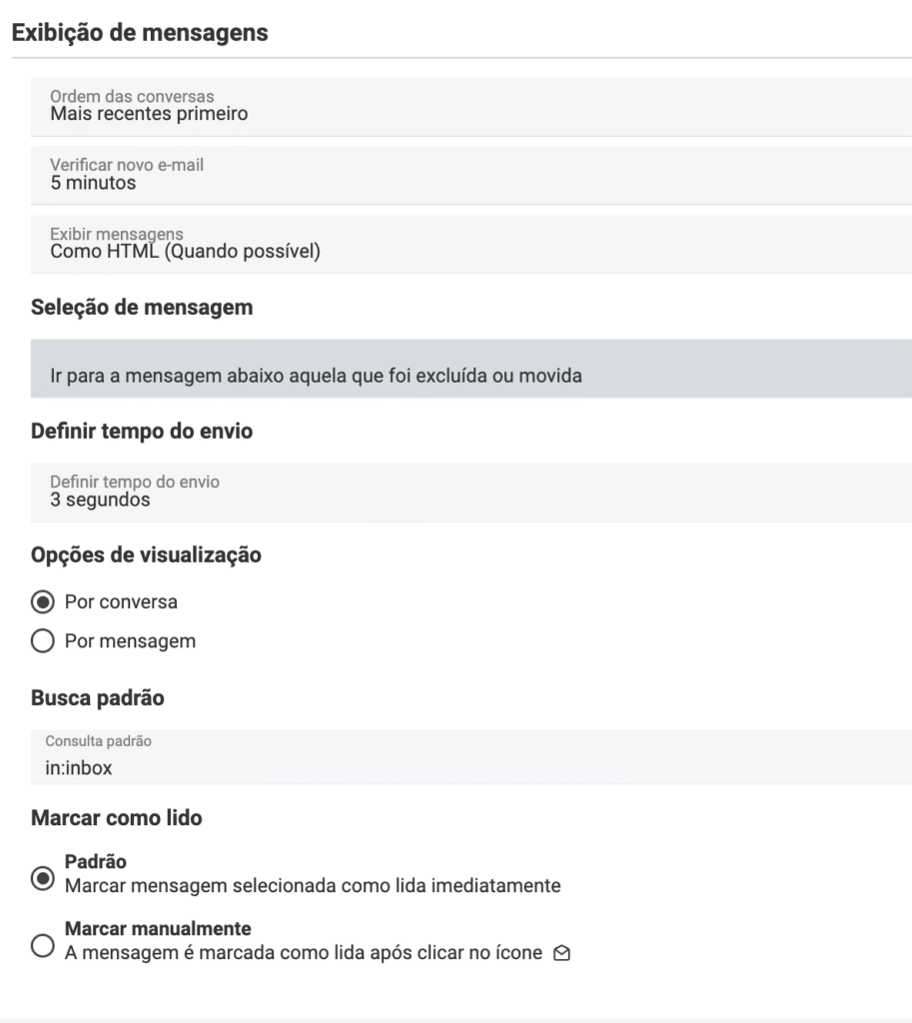The height and width of the screenshot is (1023, 912).
Task: Click the envelope icon after "clicar no ícone"
Action: 562,954
